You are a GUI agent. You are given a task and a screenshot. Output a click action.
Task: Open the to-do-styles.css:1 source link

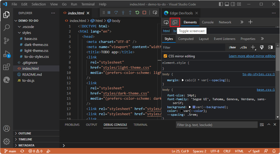coord(258,74)
